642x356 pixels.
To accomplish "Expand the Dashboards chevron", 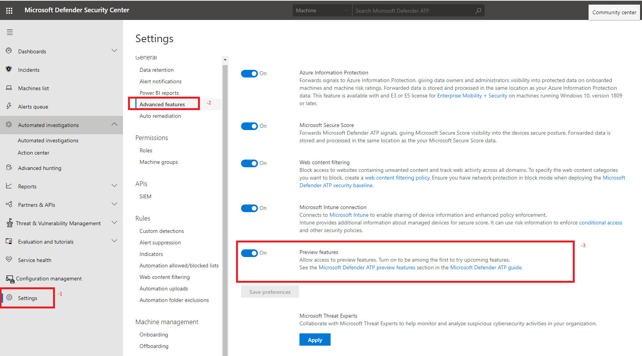I will [x=114, y=51].
